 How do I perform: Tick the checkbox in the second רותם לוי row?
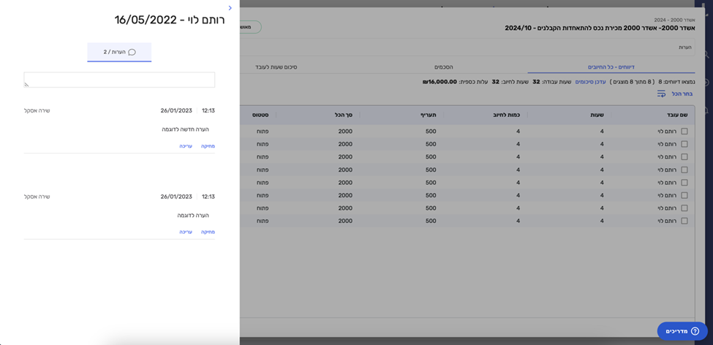click(684, 144)
